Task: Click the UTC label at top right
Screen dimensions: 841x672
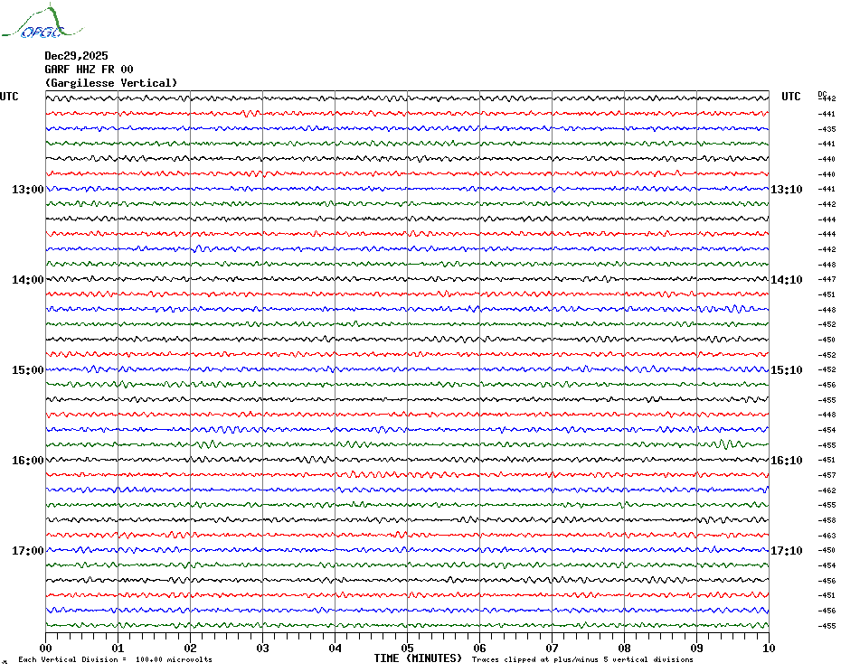Action: tap(790, 97)
